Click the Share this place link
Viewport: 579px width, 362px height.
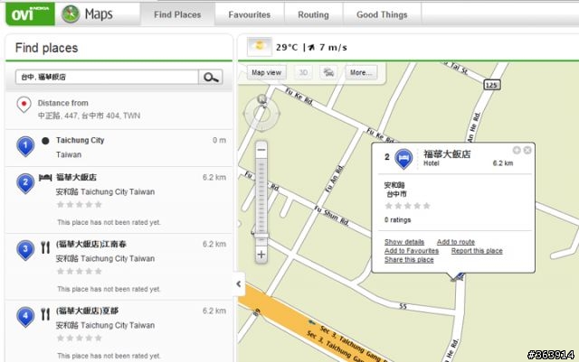(x=409, y=259)
